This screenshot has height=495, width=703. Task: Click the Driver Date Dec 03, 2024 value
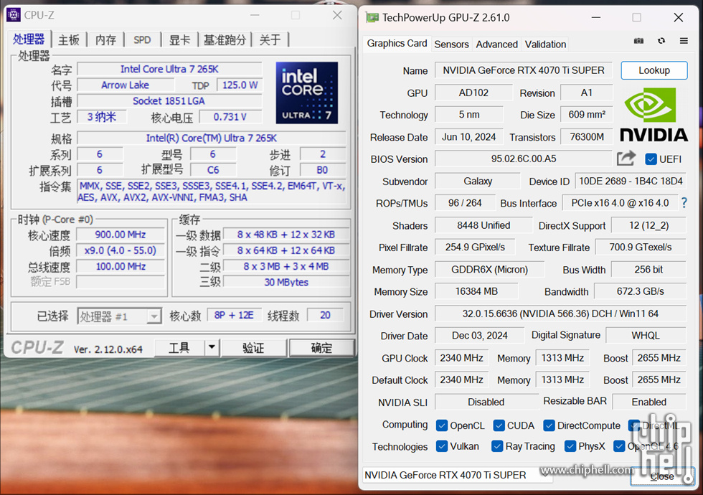[479, 336]
